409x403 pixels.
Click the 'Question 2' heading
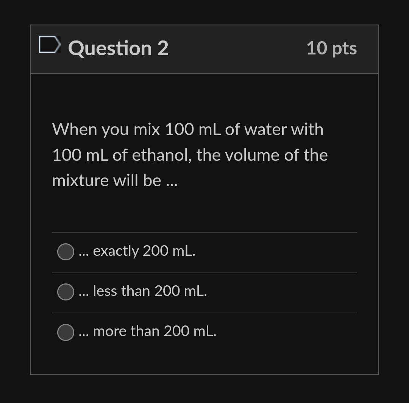pyautogui.click(x=118, y=48)
